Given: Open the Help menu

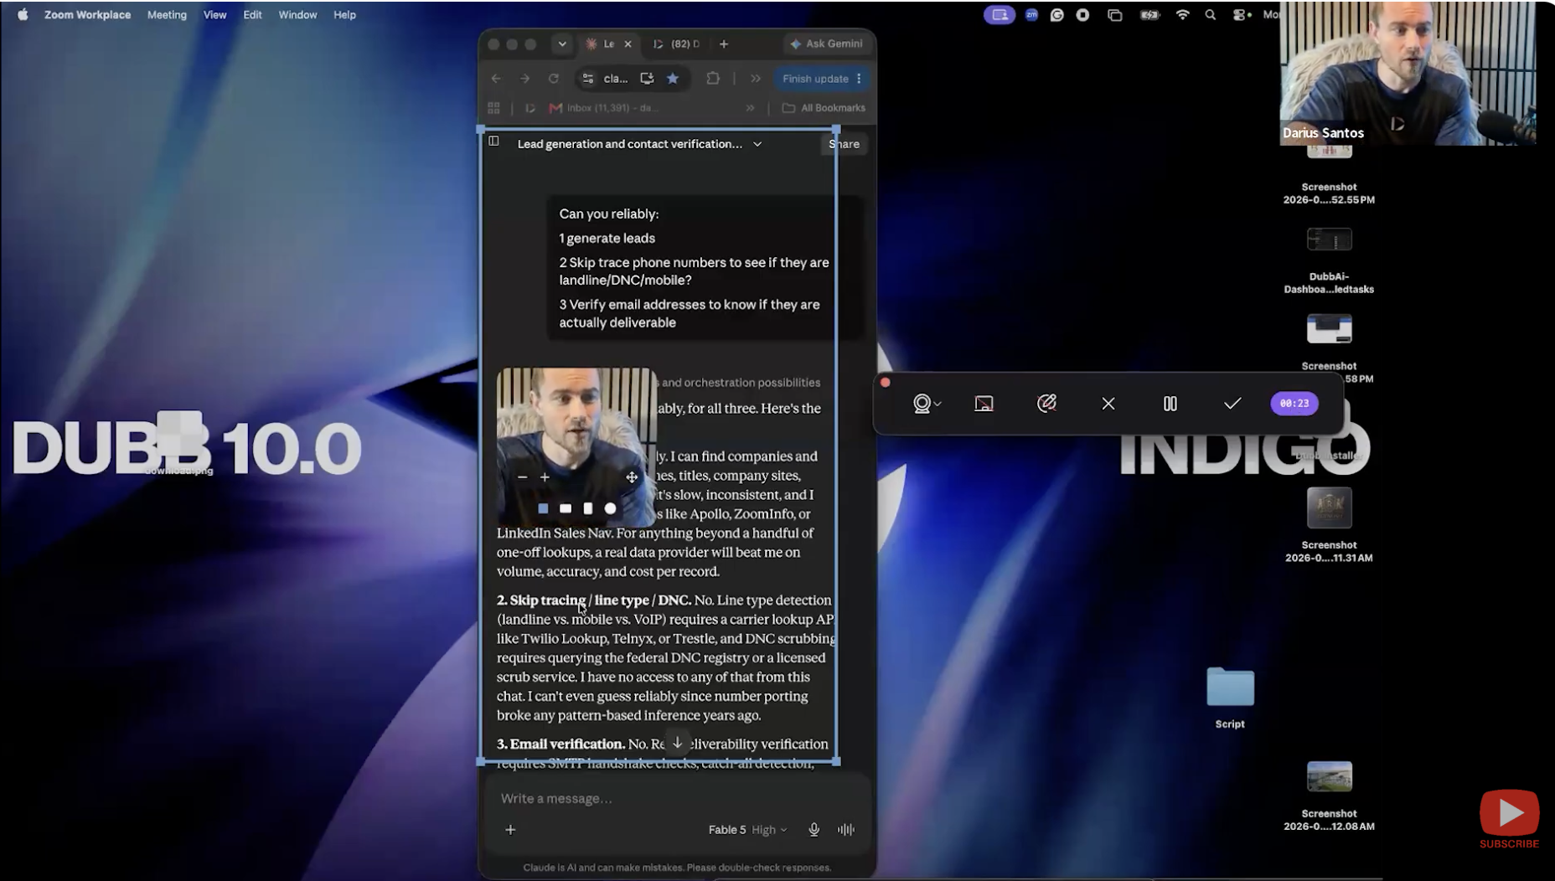Looking at the screenshot, I should point(344,15).
